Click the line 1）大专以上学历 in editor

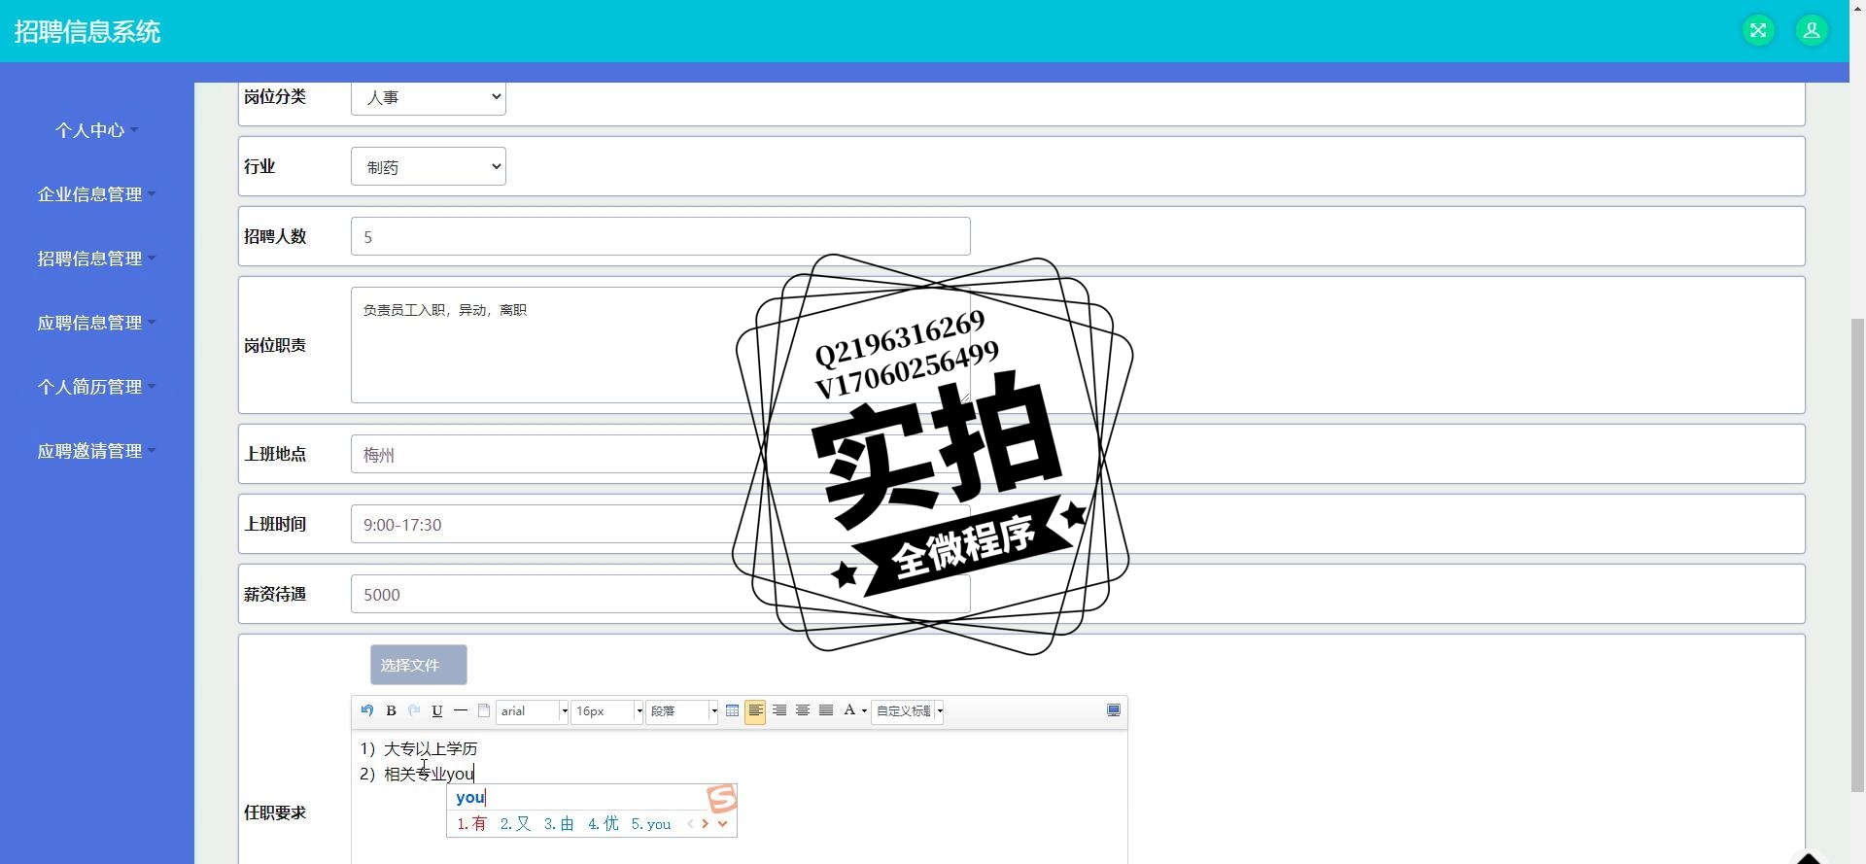[419, 748]
